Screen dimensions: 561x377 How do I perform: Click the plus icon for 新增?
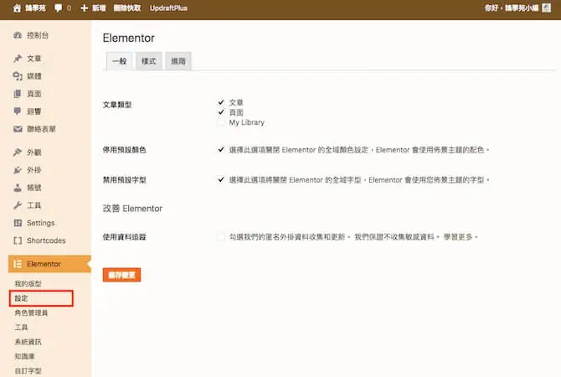click(x=84, y=8)
